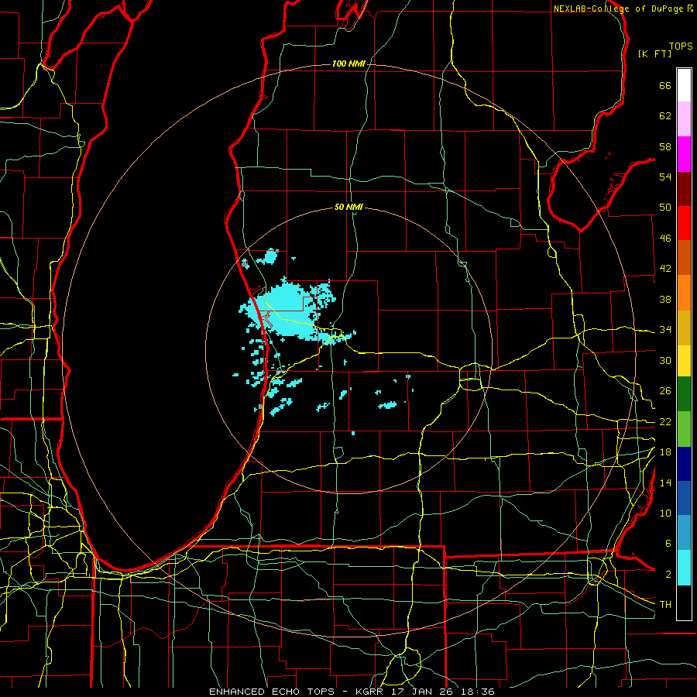Image resolution: width=697 pixels, height=697 pixels.
Task: Click the white color swatch in the legend
Action: (684, 85)
